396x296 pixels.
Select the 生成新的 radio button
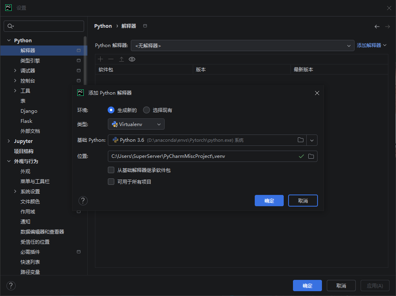tap(111, 110)
